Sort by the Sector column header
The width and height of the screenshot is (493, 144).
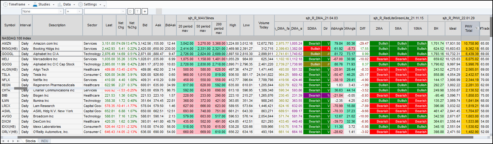92,25
